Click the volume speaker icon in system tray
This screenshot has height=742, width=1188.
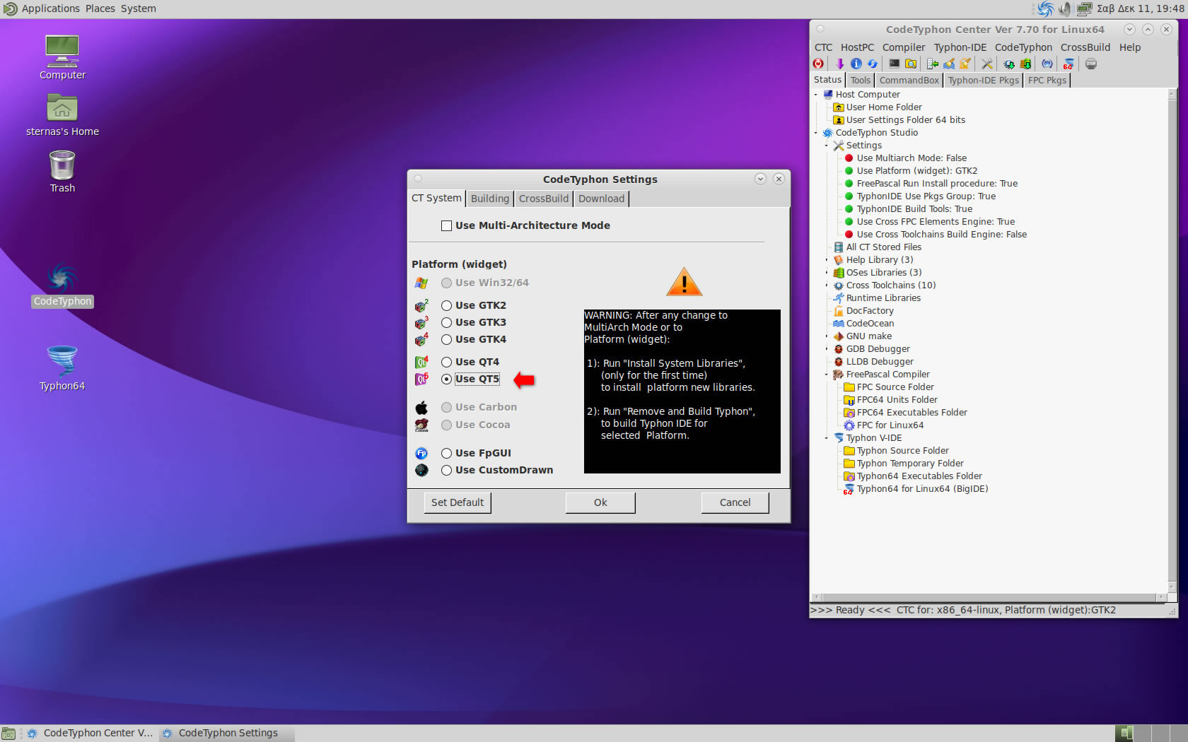click(1065, 9)
